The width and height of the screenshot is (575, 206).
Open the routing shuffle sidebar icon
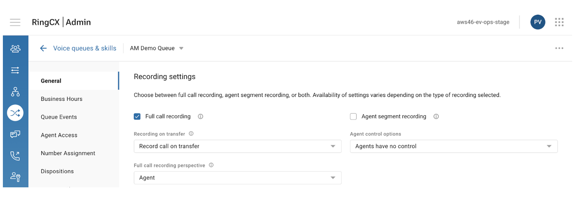tap(15, 113)
